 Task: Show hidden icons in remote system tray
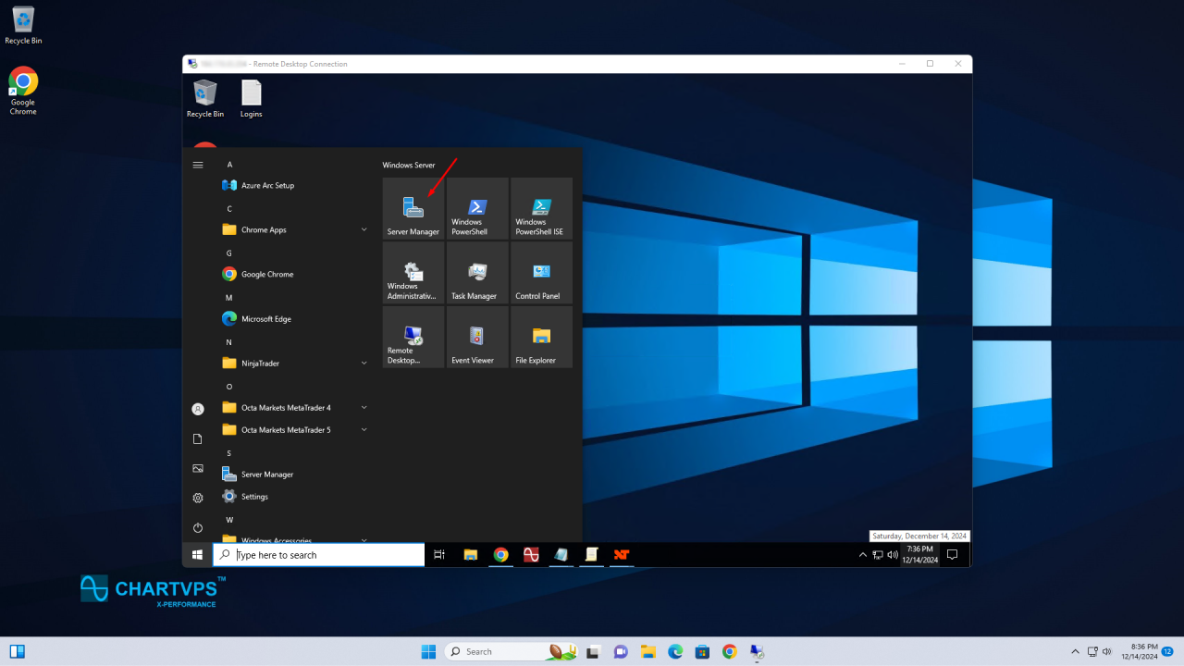863,555
